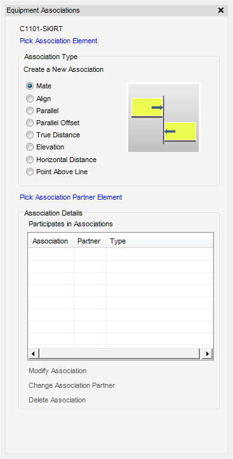Choose the True Distance option
233x459 pixels.
coord(30,135)
